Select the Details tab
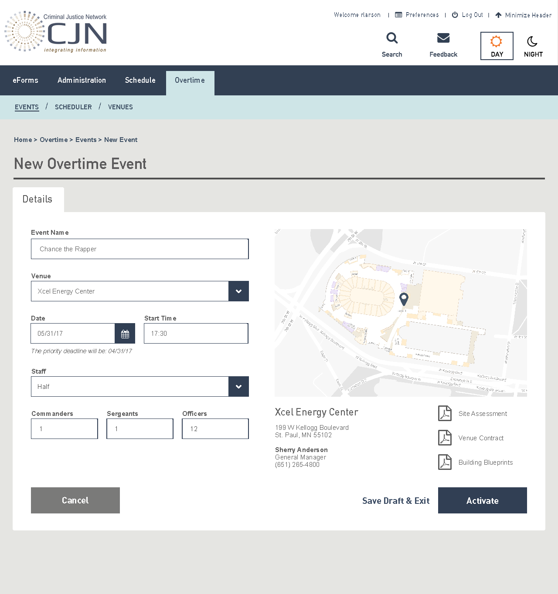This screenshot has width=558, height=594. point(38,199)
